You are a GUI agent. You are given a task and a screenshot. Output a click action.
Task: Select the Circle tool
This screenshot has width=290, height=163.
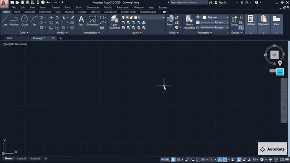(24, 20)
